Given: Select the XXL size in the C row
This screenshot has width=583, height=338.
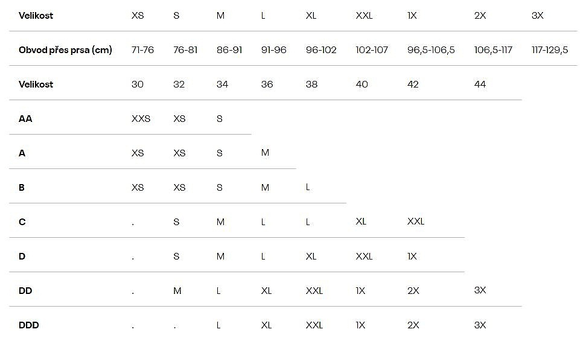Looking at the screenshot, I should click(416, 222).
